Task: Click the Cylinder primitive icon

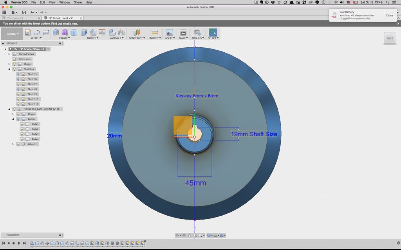Action: 74,32
